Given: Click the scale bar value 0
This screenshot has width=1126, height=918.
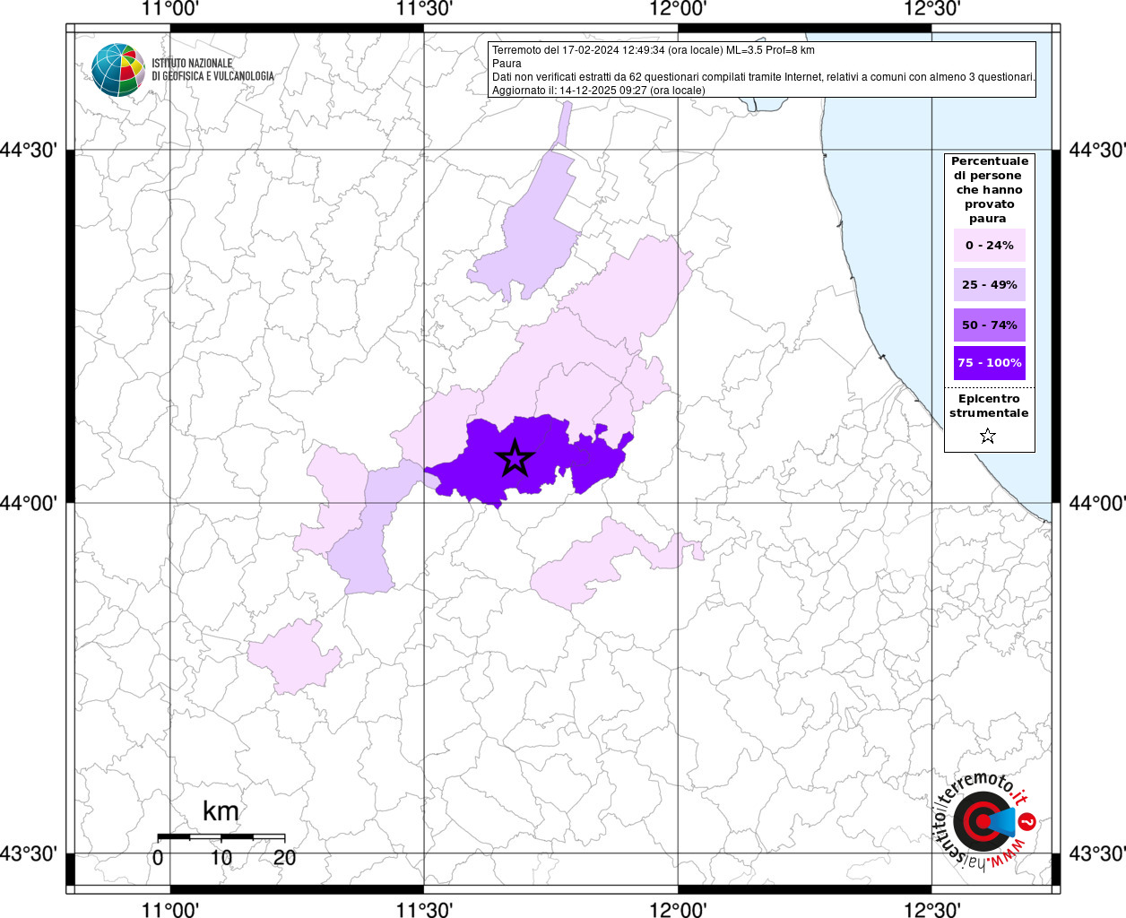Looking at the screenshot, I should click(x=158, y=858).
